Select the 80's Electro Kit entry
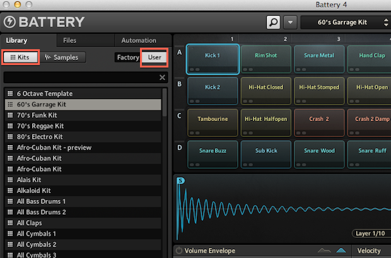The height and width of the screenshot is (258, 391). tap(83, 137)
